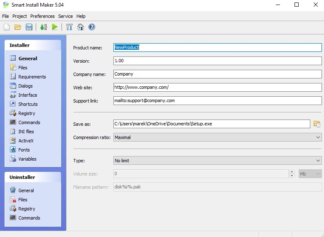Click the Product name input field

pyautogui.click(x=217, y=47)
